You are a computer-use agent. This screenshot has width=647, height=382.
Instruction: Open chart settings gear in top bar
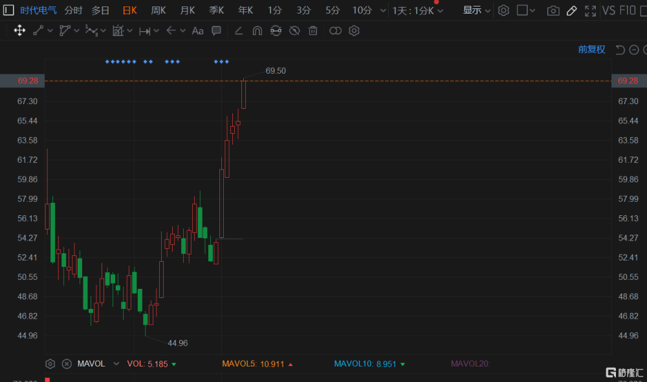tap(503, 10)
